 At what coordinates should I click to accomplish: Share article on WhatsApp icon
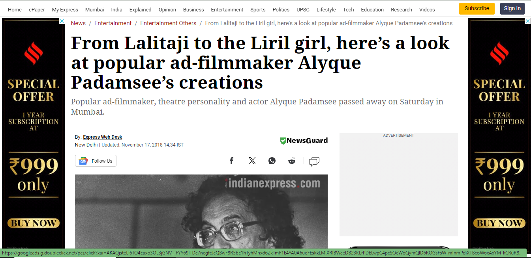tap(272, 161)
